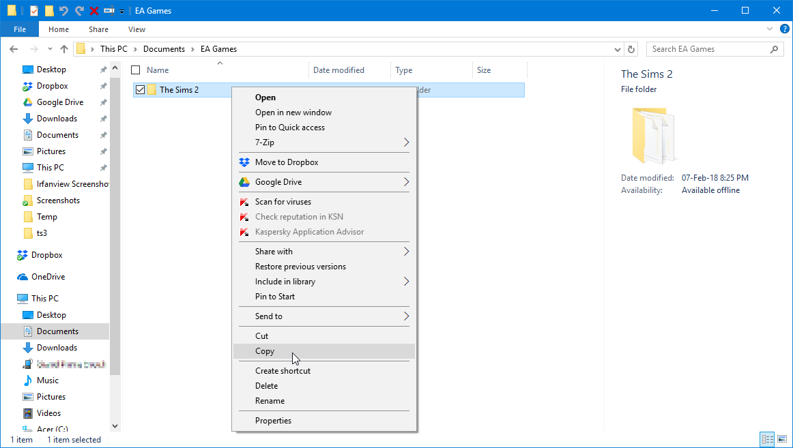Screen dimensions: 793x448
Task: Click the red Delete X in the title bar
Action: pos(94,11)
